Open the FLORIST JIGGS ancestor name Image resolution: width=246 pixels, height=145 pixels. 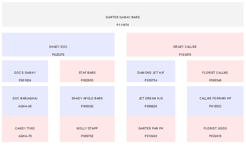coord(215,129)
